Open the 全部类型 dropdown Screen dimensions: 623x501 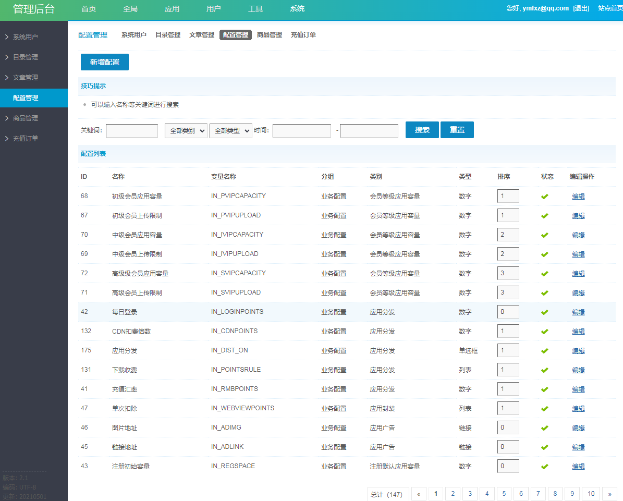230,130
